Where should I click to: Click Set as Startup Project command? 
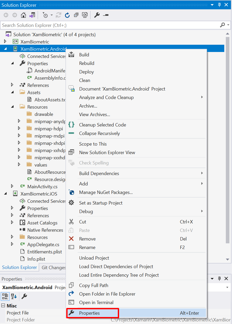pyautogui.click(x=101, y=203)
